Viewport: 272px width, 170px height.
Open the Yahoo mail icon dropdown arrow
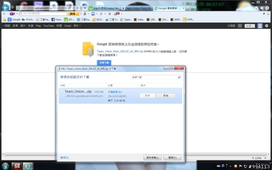[x=97, y=14]
